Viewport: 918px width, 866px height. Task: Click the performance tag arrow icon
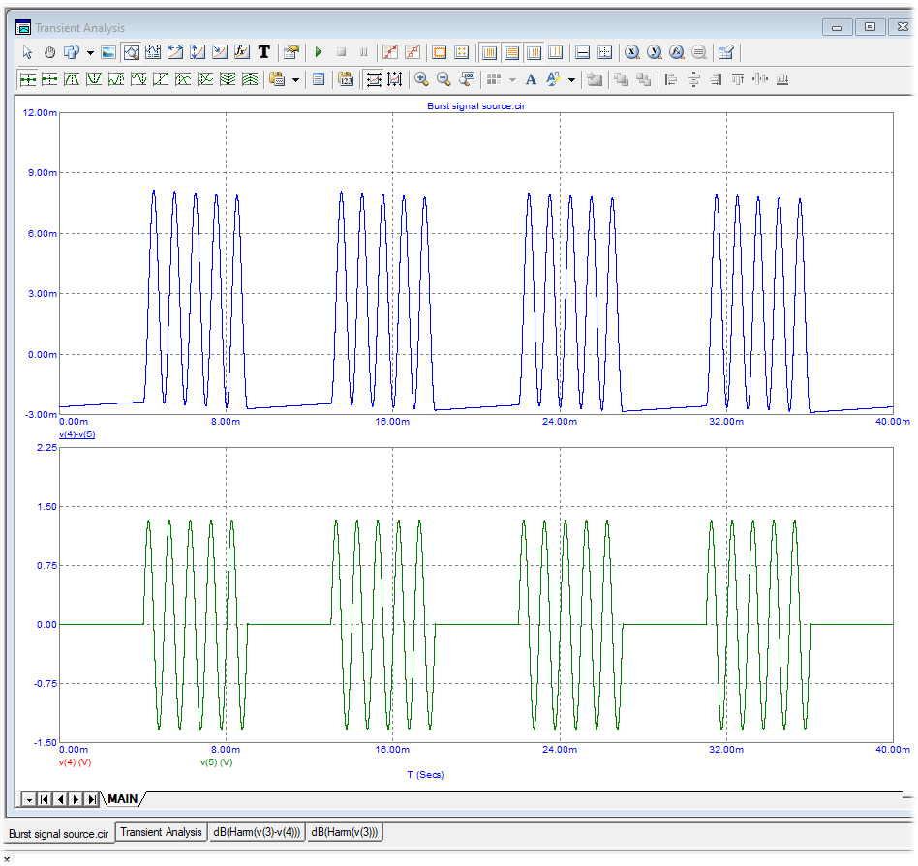(x=220, y=52)
